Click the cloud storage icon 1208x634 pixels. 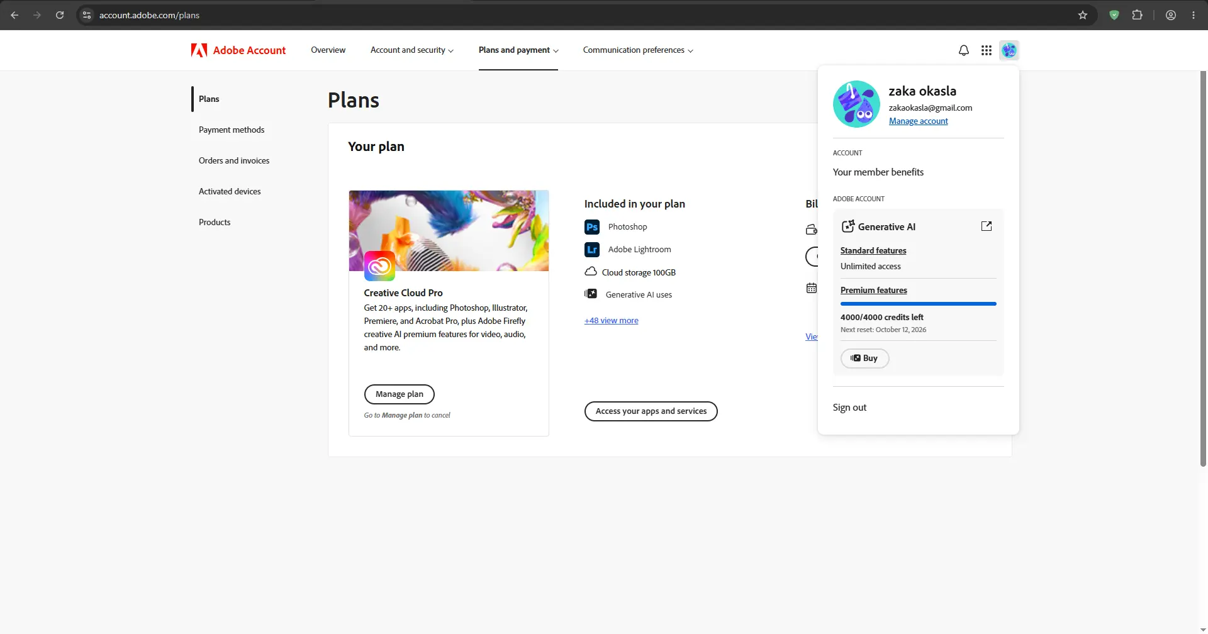[x=591, y=272]
